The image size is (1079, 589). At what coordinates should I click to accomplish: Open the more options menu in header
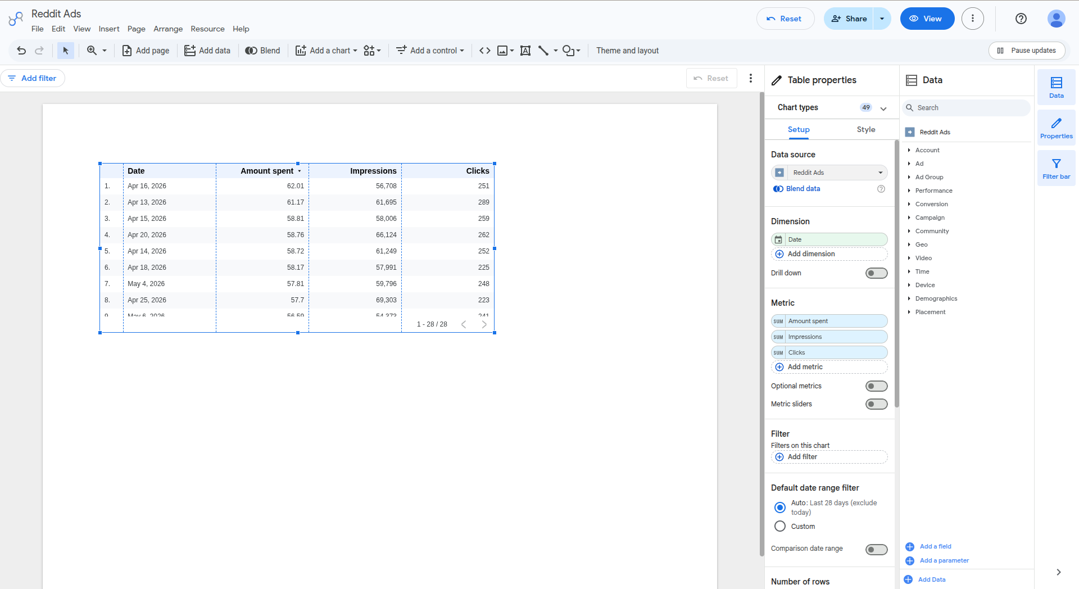(x=973, y=19)
